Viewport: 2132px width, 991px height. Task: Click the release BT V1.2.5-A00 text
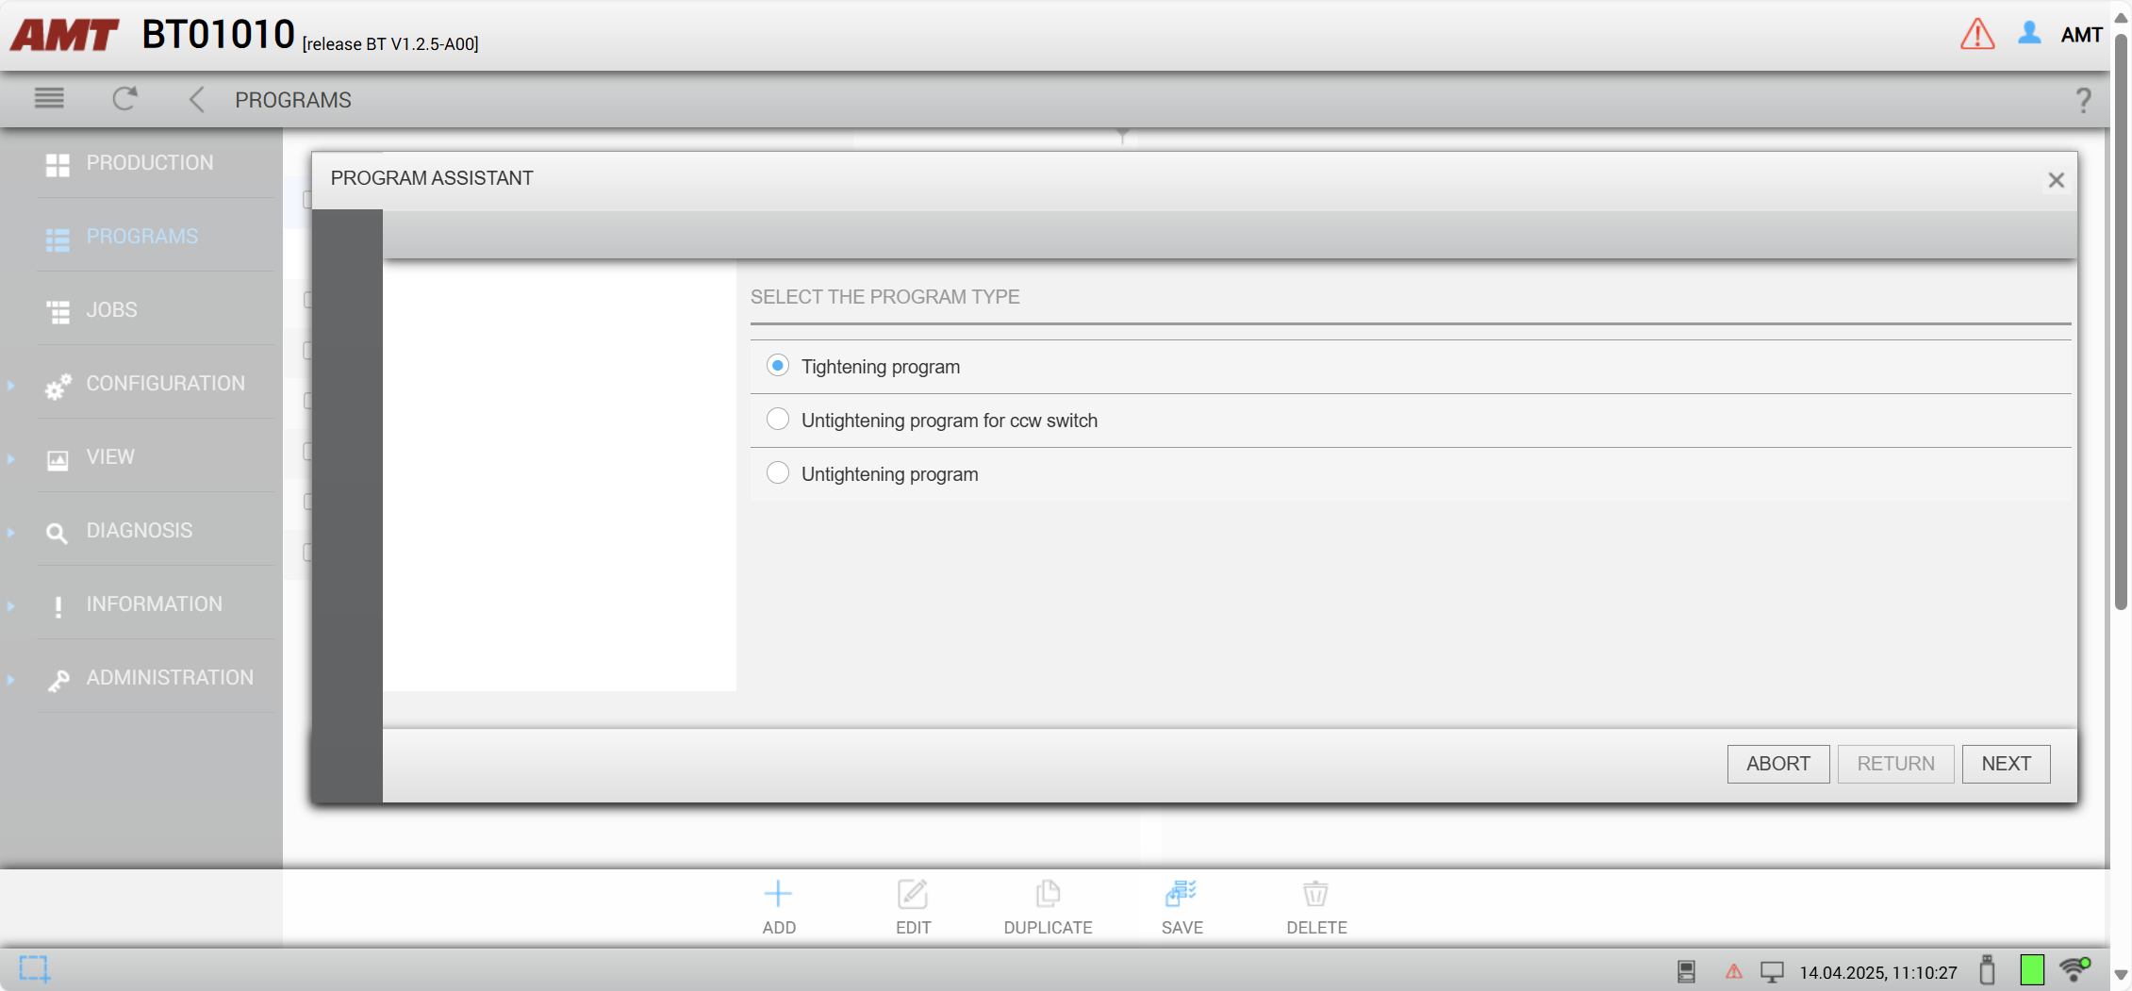pyautogui.click(x=390, y=44)
